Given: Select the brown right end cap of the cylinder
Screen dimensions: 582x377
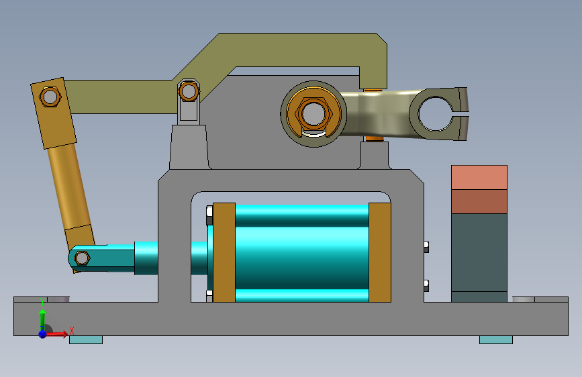Looking at the screenshot, I should [x=380, y=252].
